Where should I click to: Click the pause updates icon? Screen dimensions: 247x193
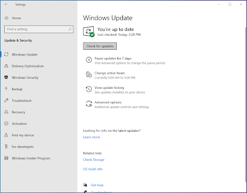[89, 60]
